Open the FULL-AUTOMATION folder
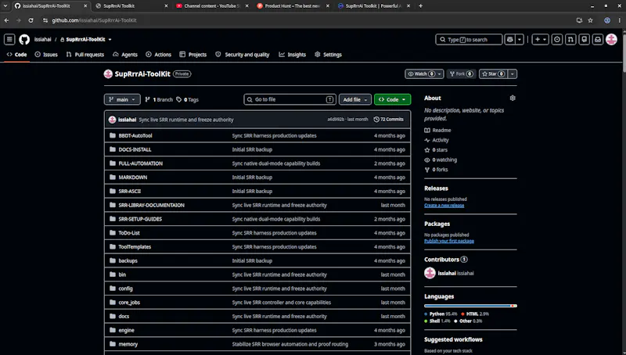 pos(141,163)
